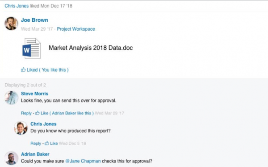Open Steve Morris's avatar picture
The height and width of the screenshot is (167, 268).
pos(11,98)
